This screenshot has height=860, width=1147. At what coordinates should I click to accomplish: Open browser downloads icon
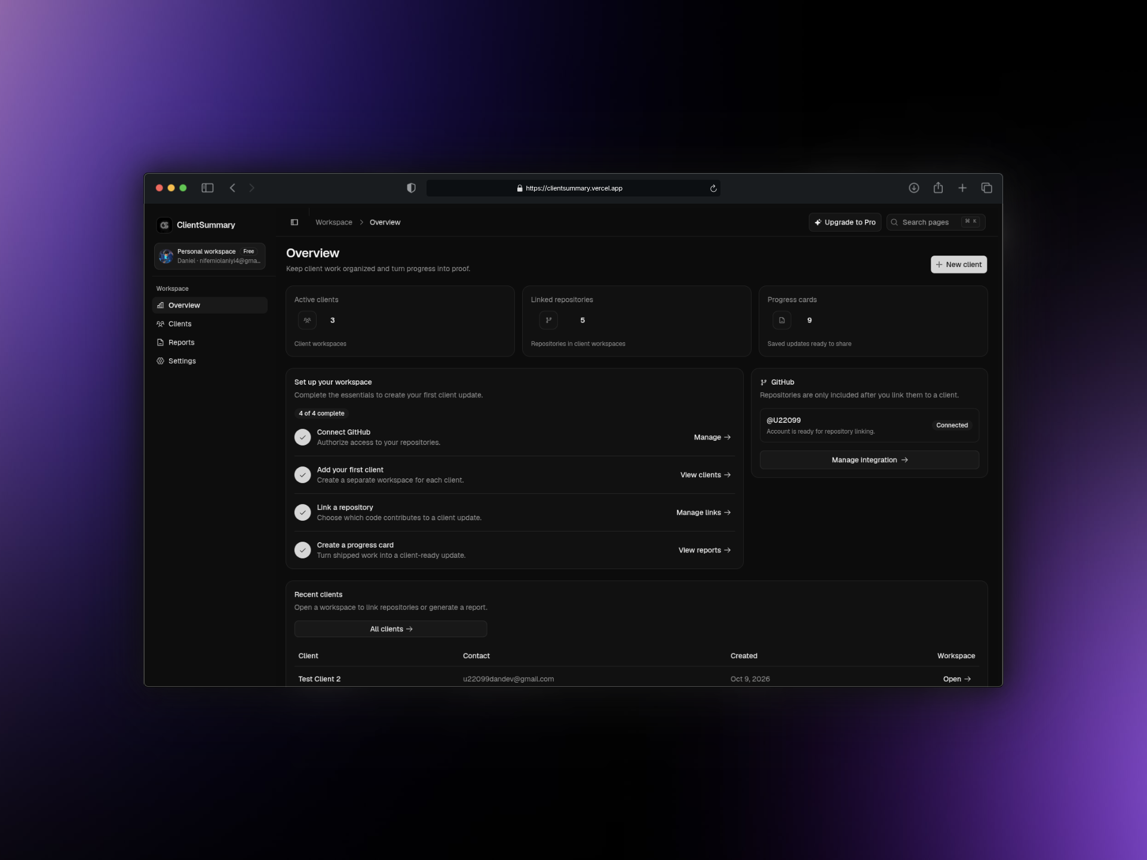coord(914,188)
